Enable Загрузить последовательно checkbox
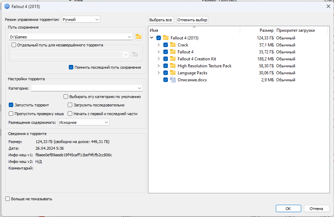The height and width of the screenshot is (217, 334). [x=70, y=105]
